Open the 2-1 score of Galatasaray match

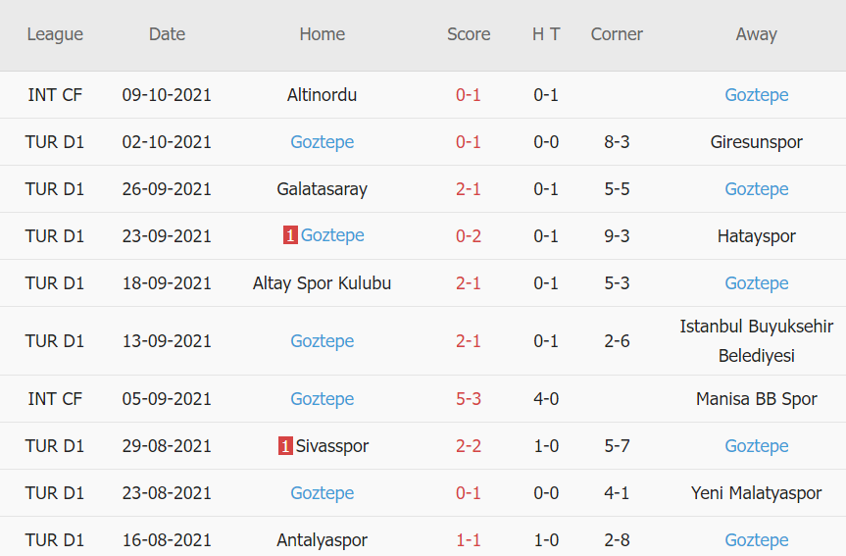468,189
